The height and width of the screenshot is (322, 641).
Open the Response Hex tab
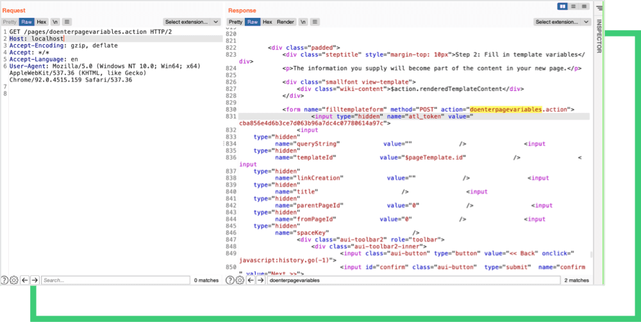(267, 22)
